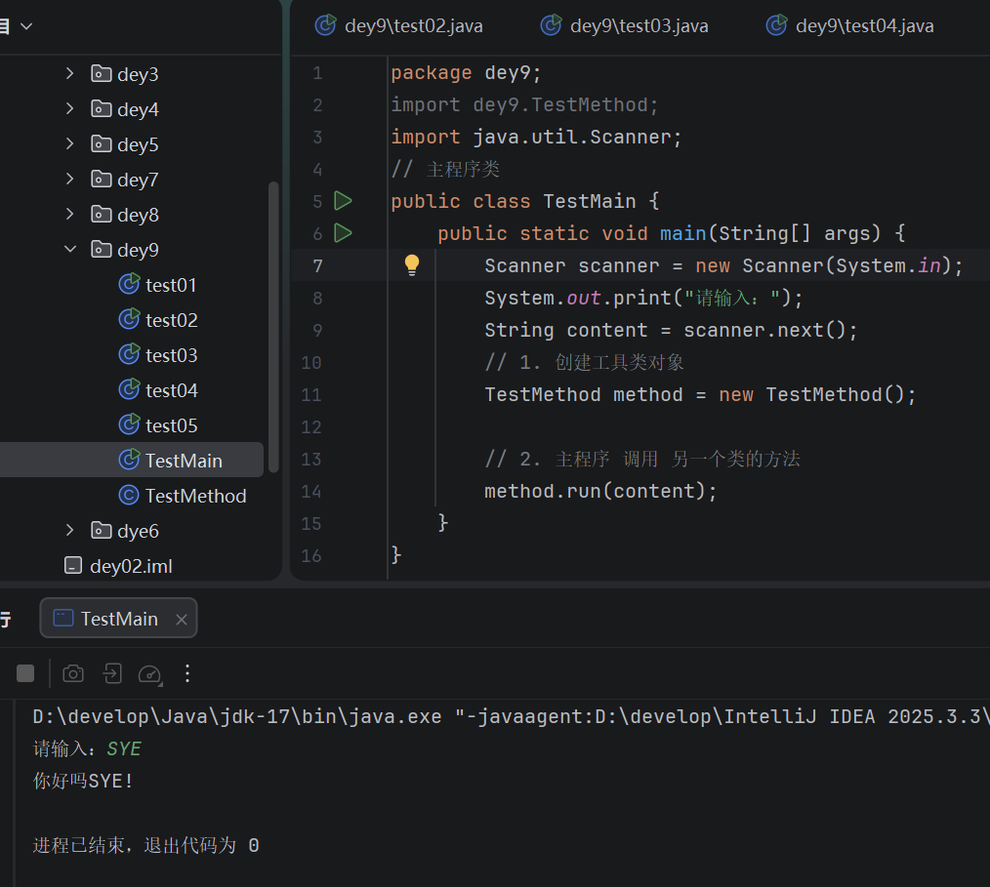Click the 'SYE' input text in console
Viewport: 990px width, 887px height.
tap(124, 748)
